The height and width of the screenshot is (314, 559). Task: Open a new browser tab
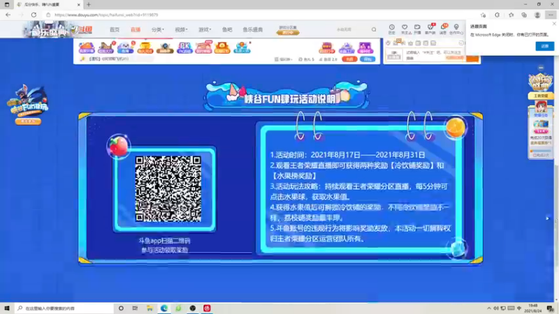89,5
